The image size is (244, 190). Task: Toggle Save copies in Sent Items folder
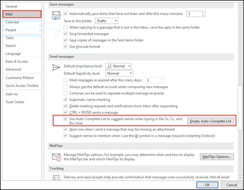(66, 40)
